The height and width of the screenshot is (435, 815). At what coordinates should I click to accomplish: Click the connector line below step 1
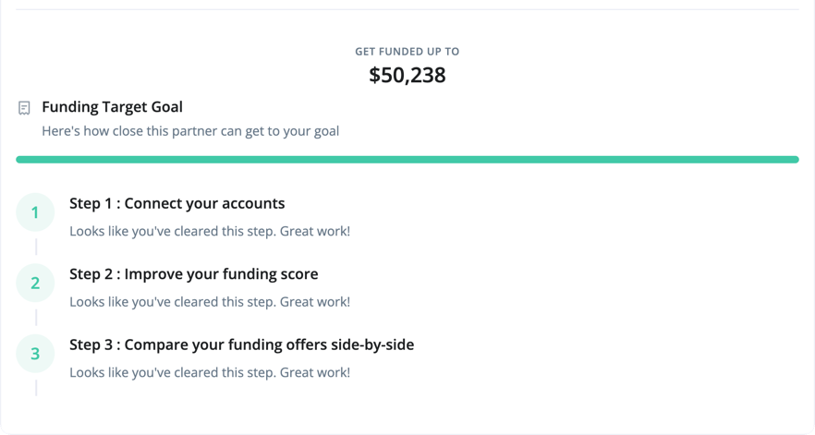point(36,247)
